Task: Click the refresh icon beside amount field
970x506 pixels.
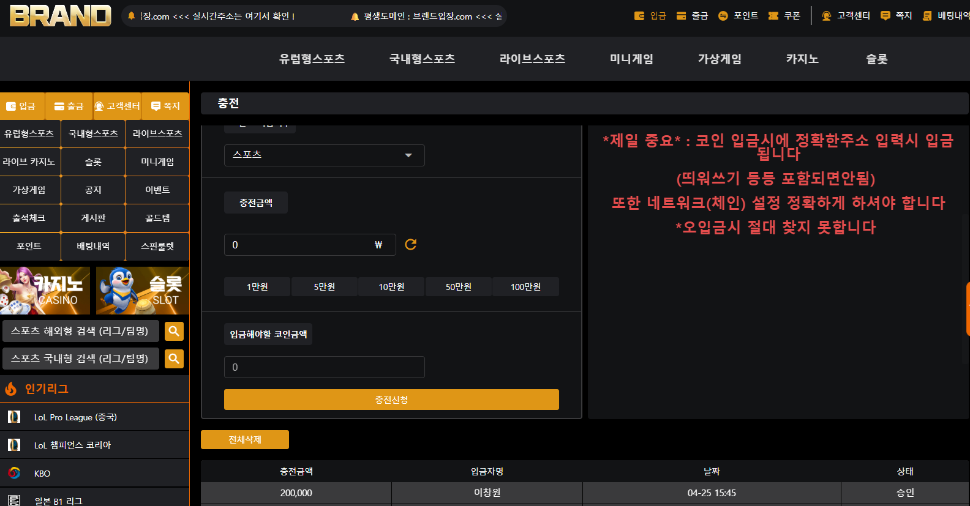Action: coord(411,245)
